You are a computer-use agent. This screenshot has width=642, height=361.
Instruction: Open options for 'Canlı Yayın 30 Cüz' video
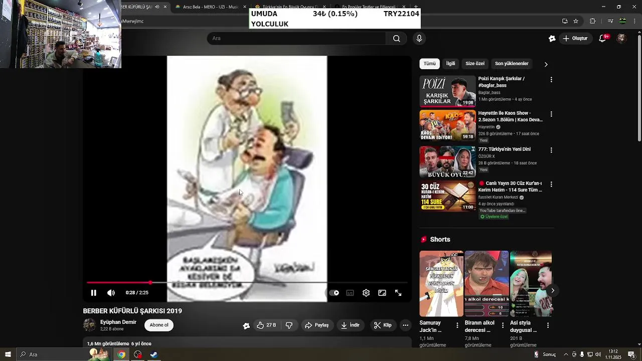click(x=551, y=184)
